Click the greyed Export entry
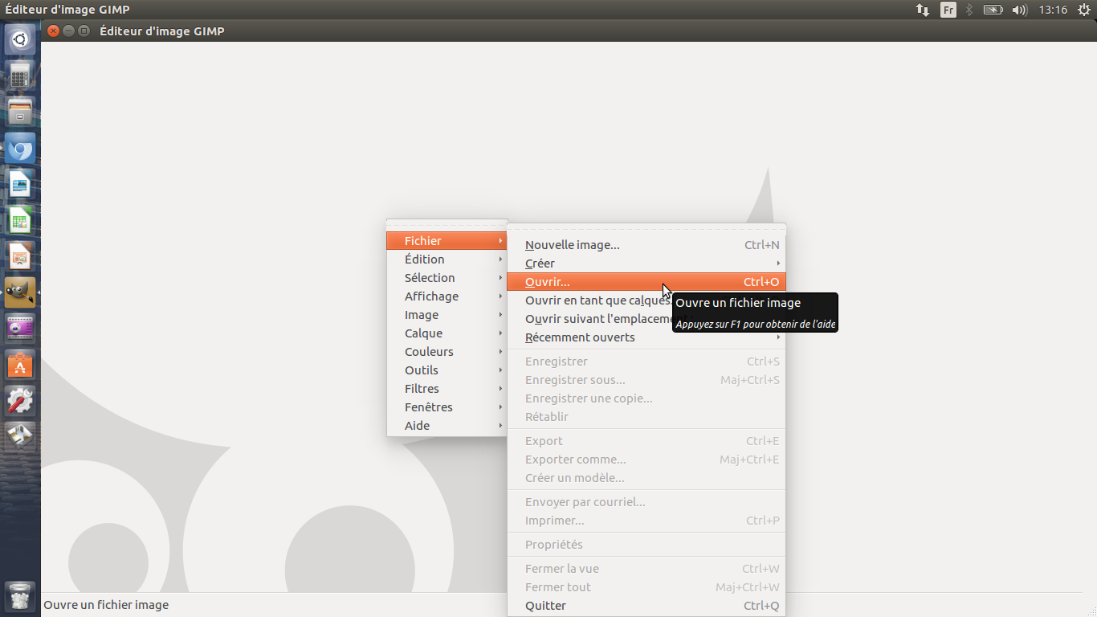 click(646, 441)
